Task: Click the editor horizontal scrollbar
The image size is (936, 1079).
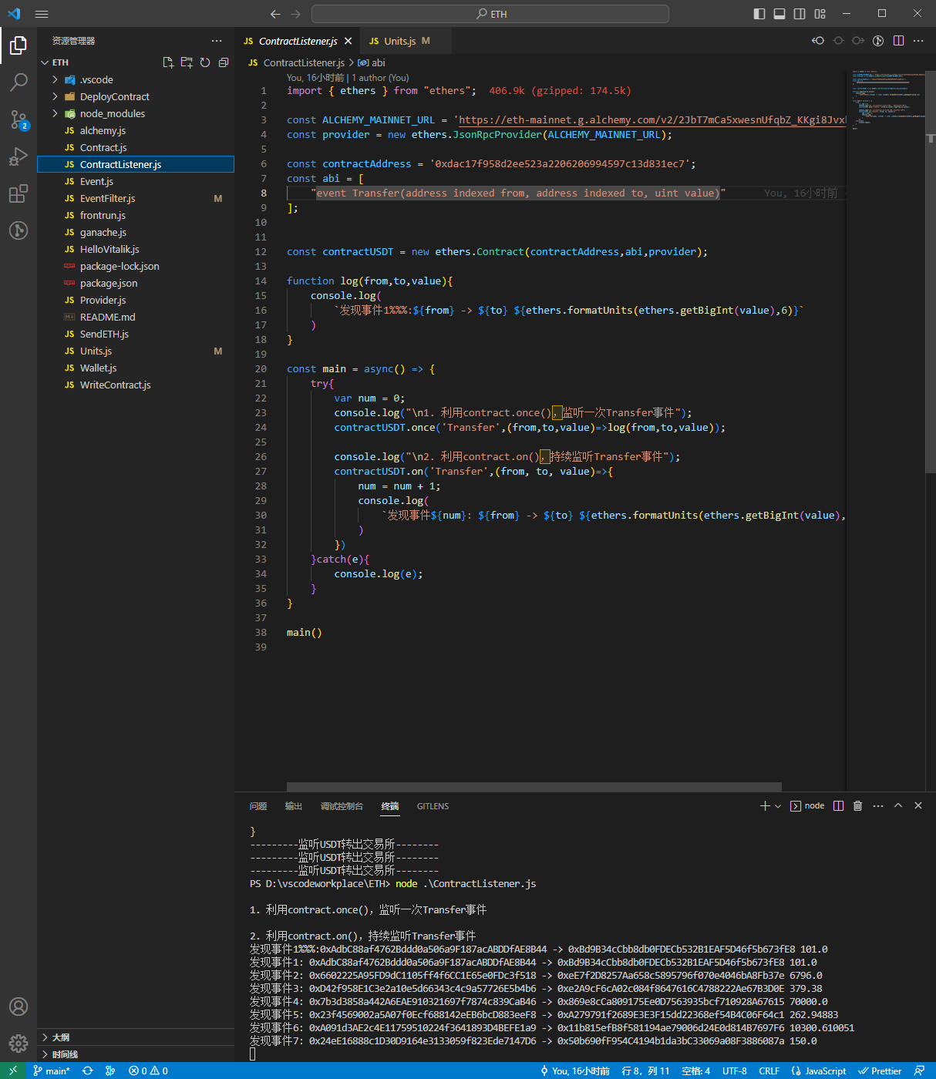Action: (534, 787)
